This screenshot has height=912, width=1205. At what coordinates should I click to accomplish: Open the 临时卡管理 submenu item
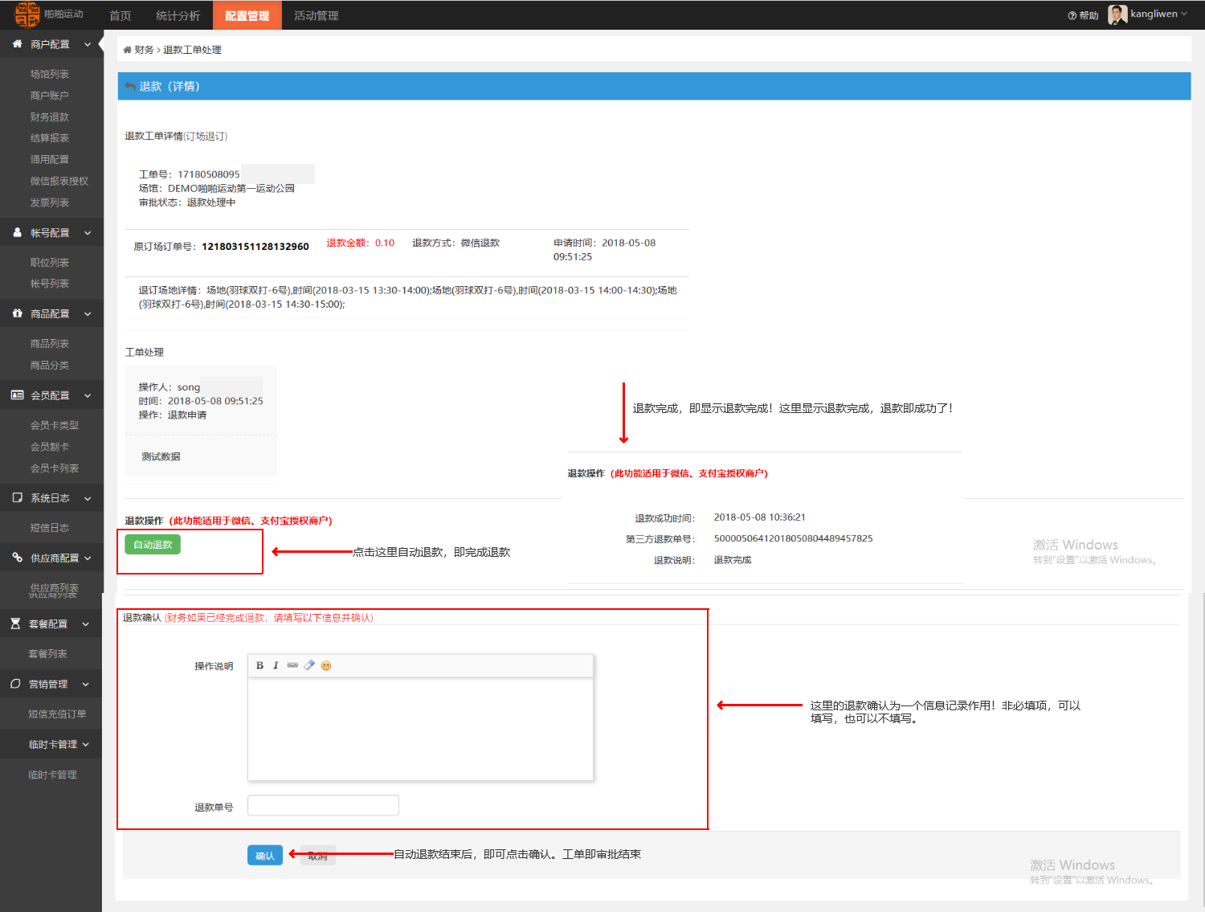[x=53, y=775]
